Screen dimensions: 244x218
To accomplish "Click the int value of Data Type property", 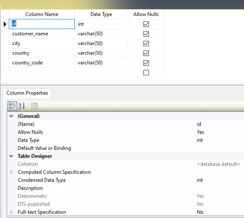I will click(x=200, y=140).
